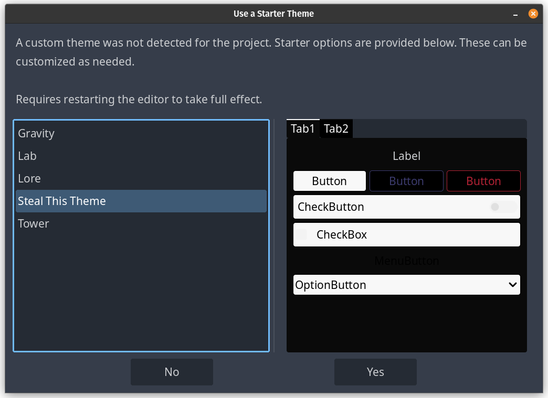548x398 pixels.
Task: Open the MenuButton menu
Action: pyautogui.click(x=406, y=261)
